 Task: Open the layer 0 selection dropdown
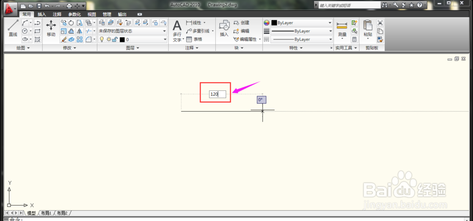(132, 40)
